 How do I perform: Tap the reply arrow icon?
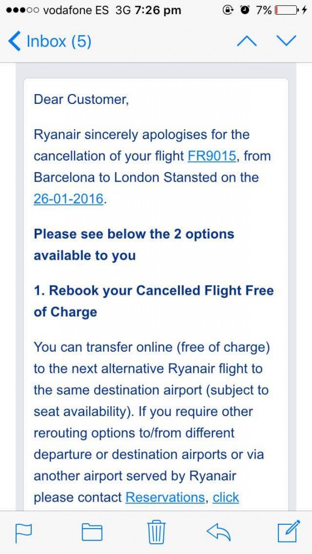pyautogui.click(x=218, y=531)
